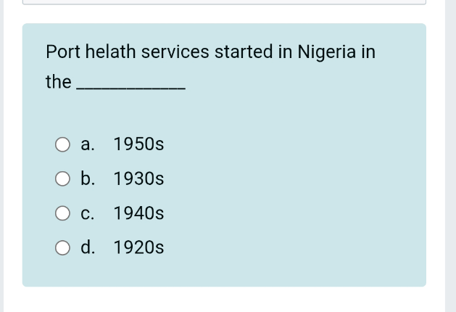Click the 1930s answer label
The width and height of the screenshot is (456, 312).
click(x=138, y=178)
